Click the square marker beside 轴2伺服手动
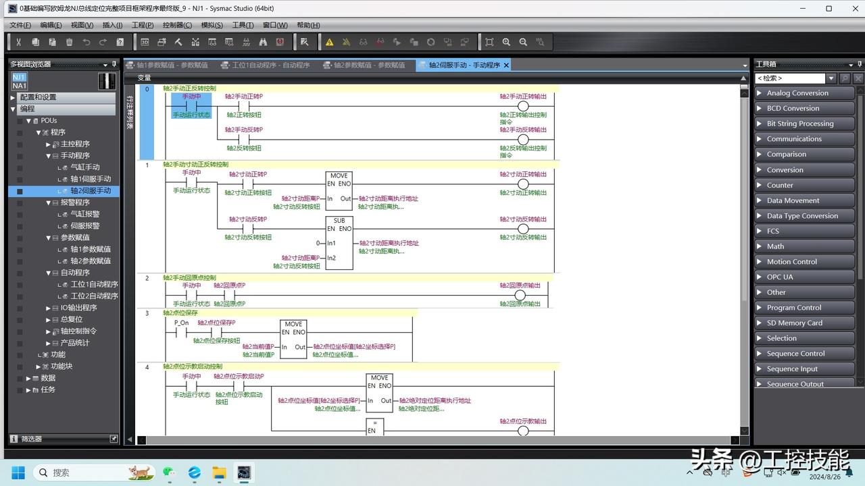This screenshot has height=486, width=865. tap(20, 191)
